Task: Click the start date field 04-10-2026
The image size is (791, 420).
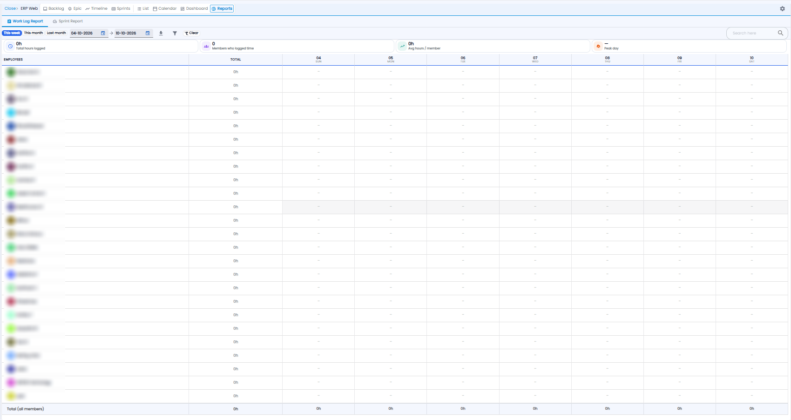Action: [89, 33]
